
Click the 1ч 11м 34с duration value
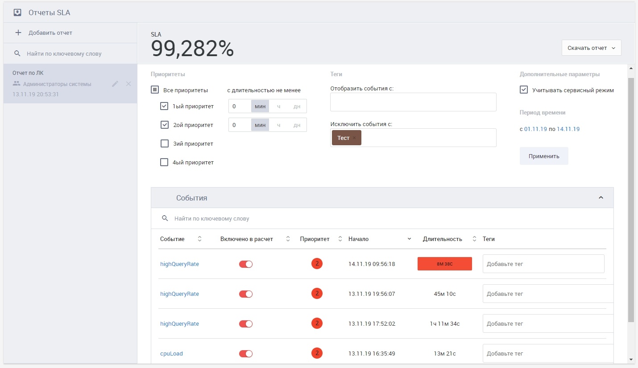coord(445,324)
